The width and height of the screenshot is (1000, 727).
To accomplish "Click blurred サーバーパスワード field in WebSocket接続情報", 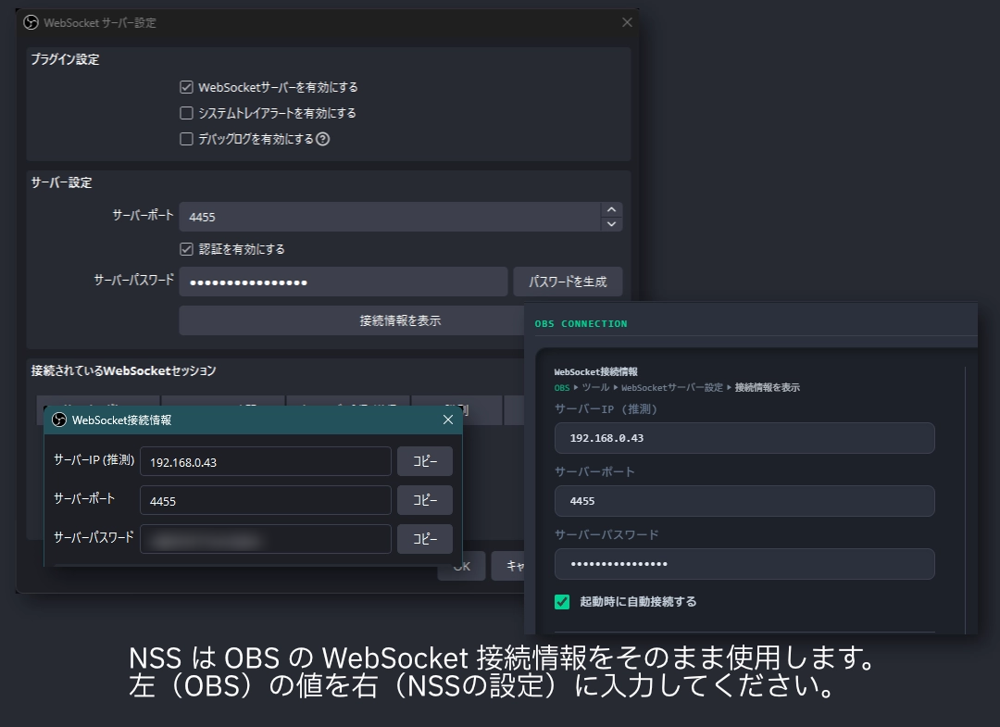I will pos(266,540).
